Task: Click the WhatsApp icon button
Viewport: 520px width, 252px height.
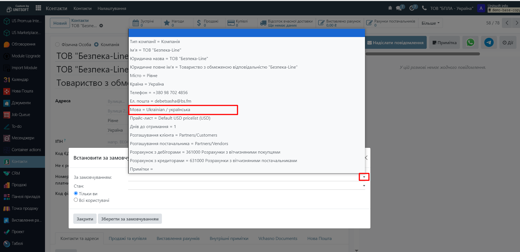Action: pyautogui.click(x=470, y=43)
